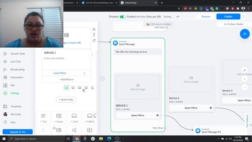This screenshot has height=142, width=252.
Task: Click the Live Chat icon
Action: click(x=5, y=62)
